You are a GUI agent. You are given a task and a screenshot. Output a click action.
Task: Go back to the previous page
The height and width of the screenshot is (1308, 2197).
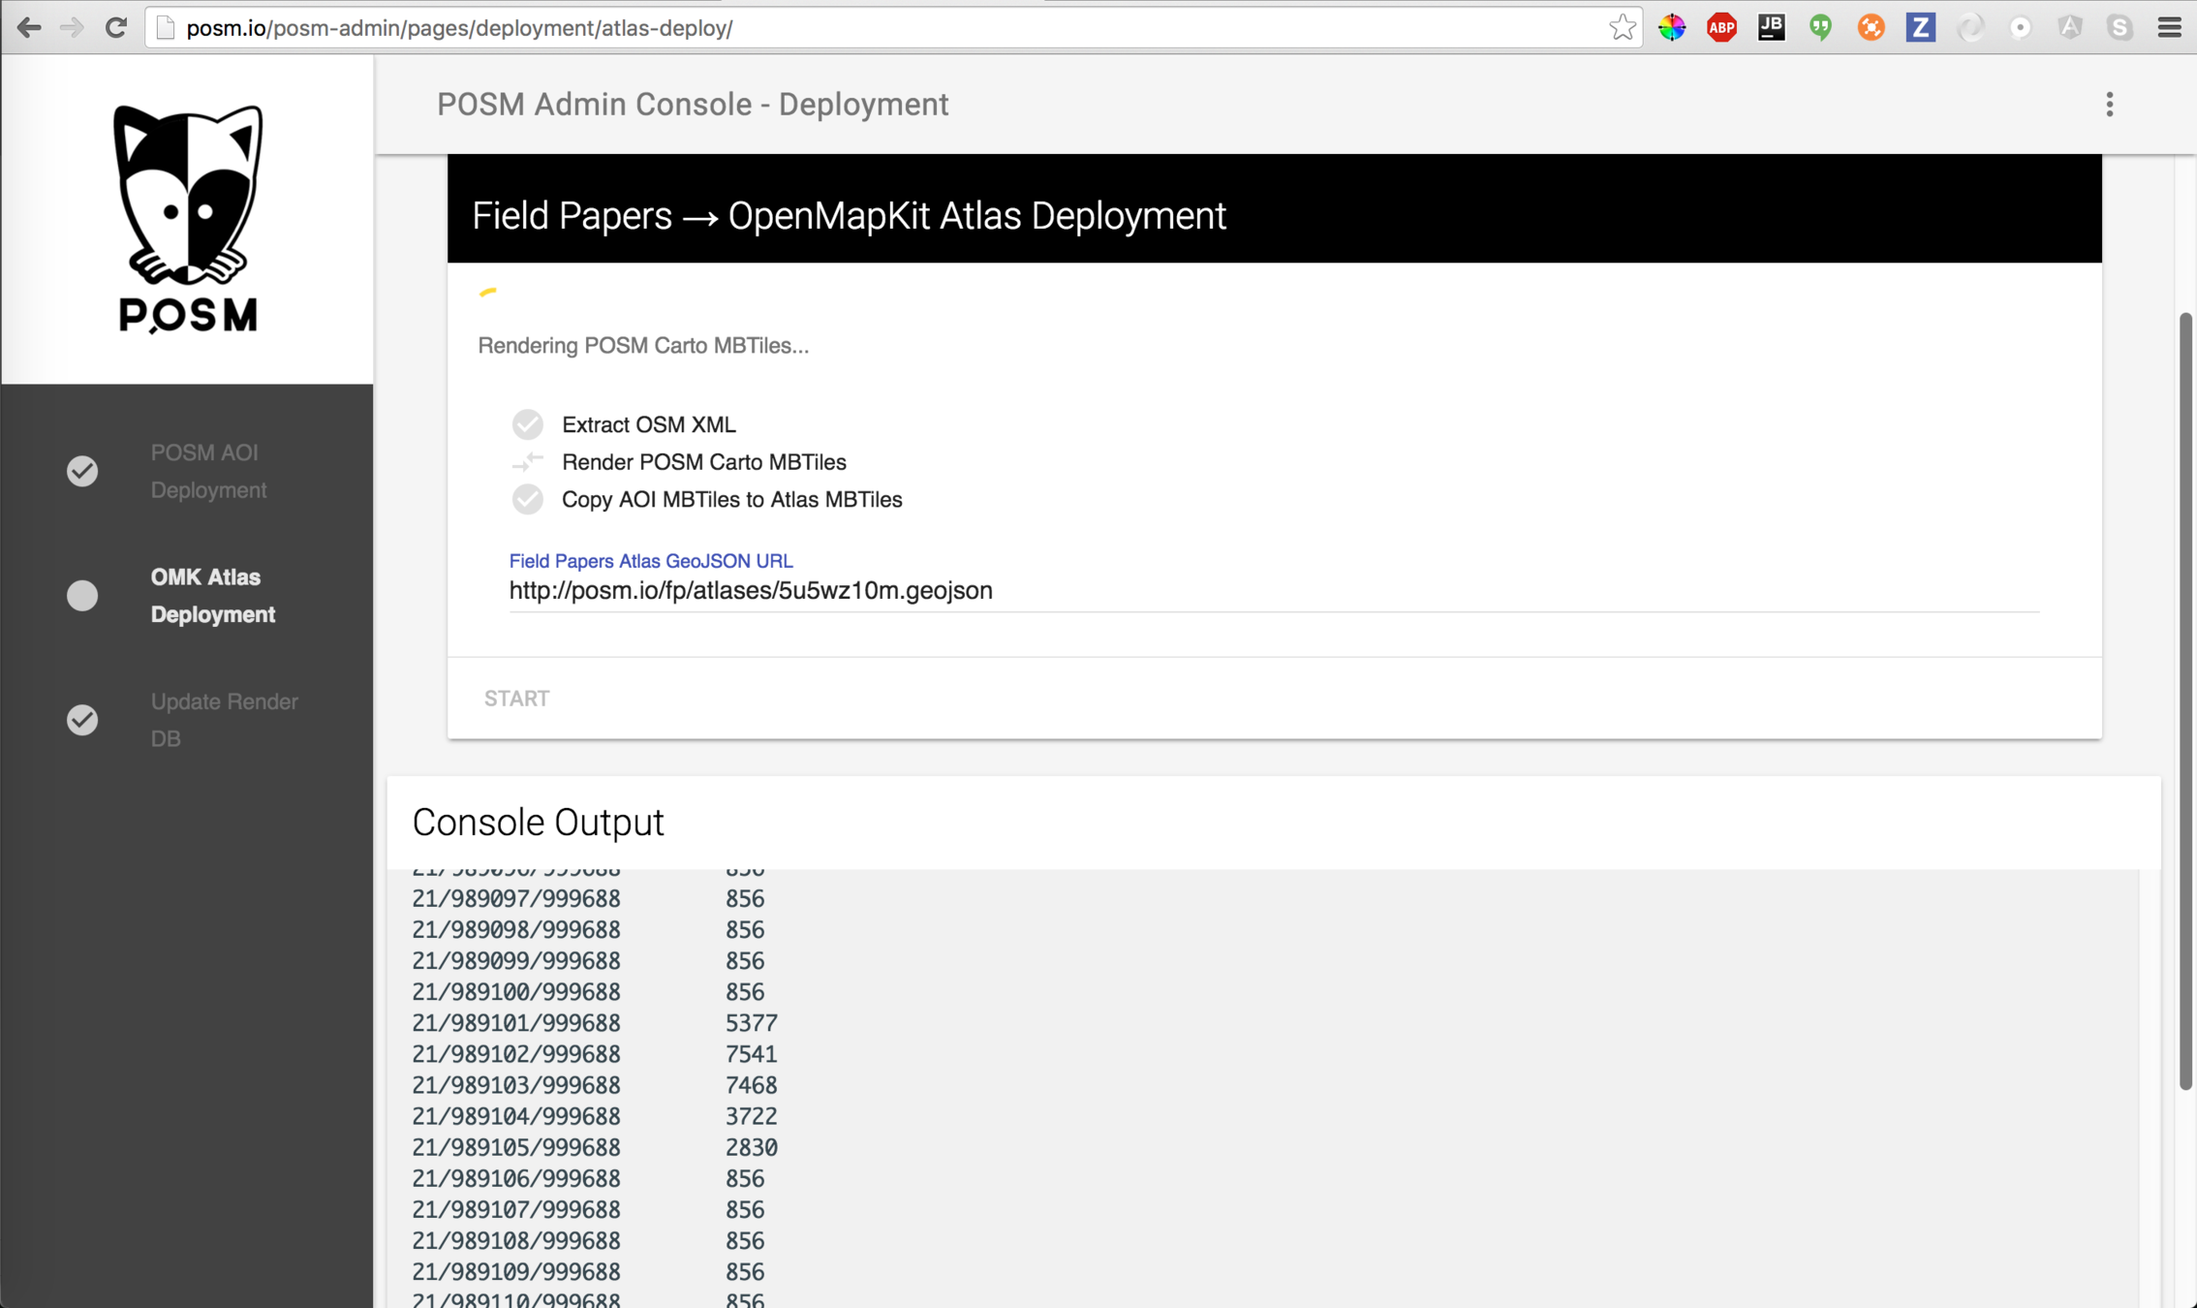[29, 28]
